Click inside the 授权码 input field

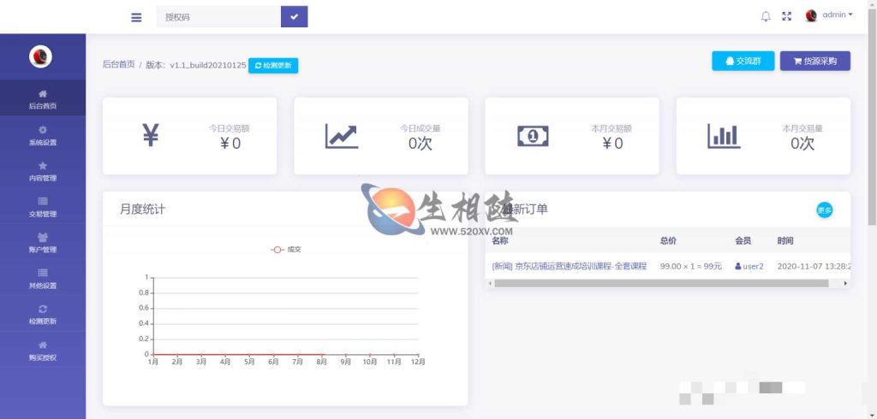click(x=218, y=17)
